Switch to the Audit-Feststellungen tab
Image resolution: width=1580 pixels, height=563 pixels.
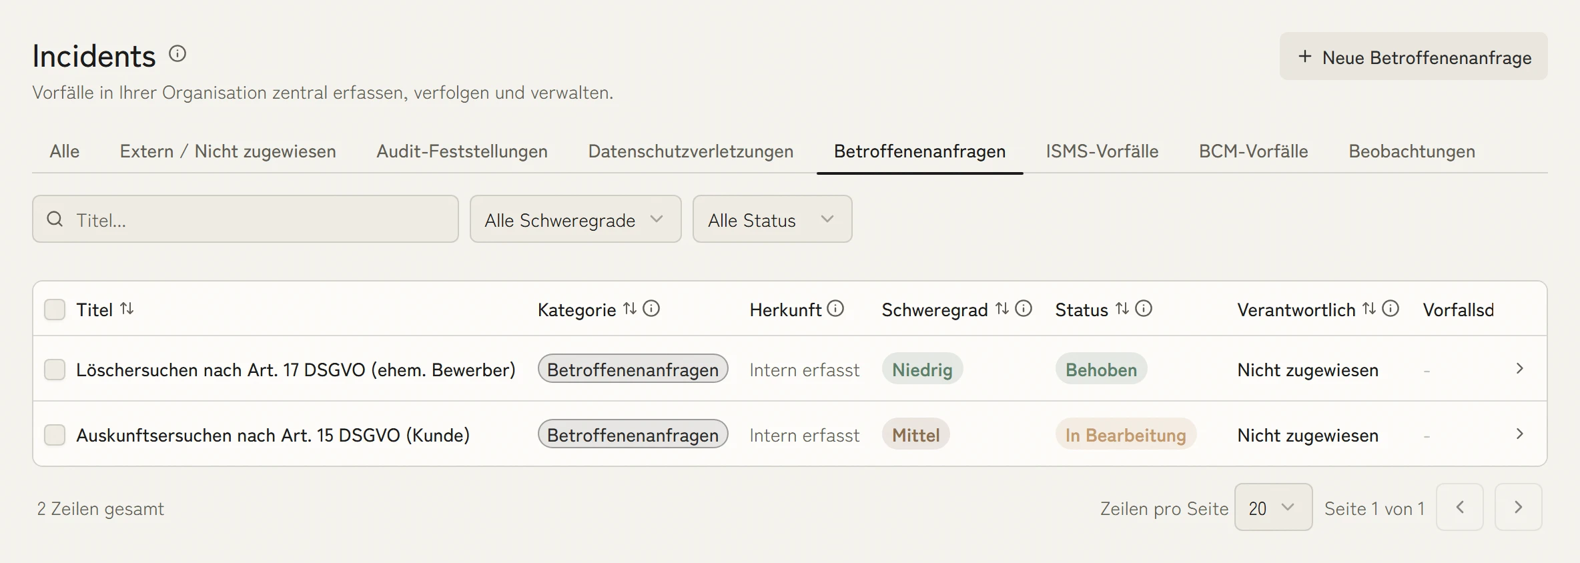(462, 151)
